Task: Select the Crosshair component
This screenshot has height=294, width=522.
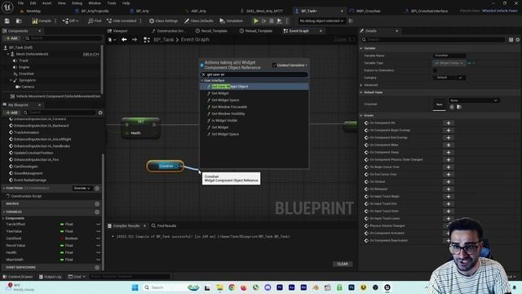Action: pyautogui.click(x=26, y=73)
